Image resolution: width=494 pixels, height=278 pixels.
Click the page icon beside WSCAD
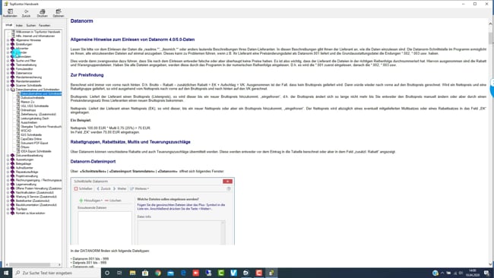click(18, 131)
